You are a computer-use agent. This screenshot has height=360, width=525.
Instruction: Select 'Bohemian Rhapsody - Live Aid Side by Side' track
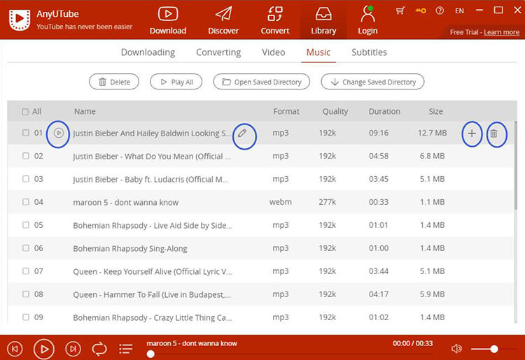[153, 225]
